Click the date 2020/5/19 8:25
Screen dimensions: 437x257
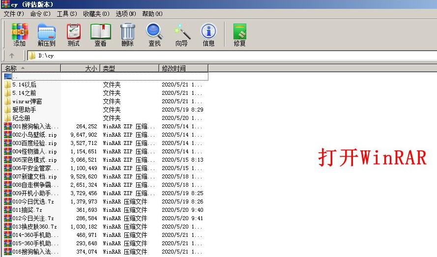pyautogui.click(x=182, y=193)
